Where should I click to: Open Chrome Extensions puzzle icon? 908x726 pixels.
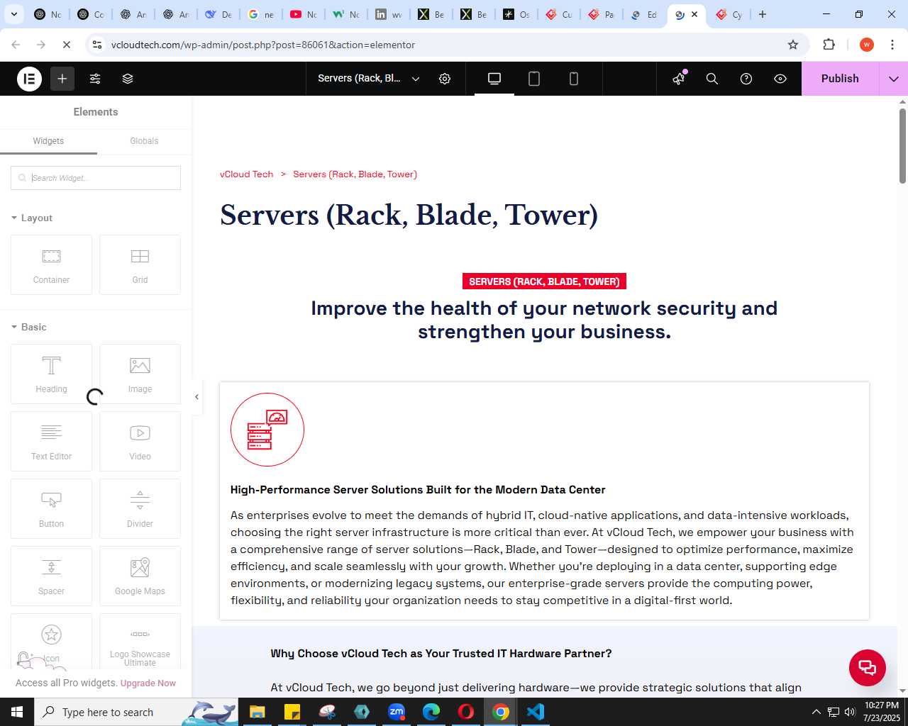pos(829,45)
